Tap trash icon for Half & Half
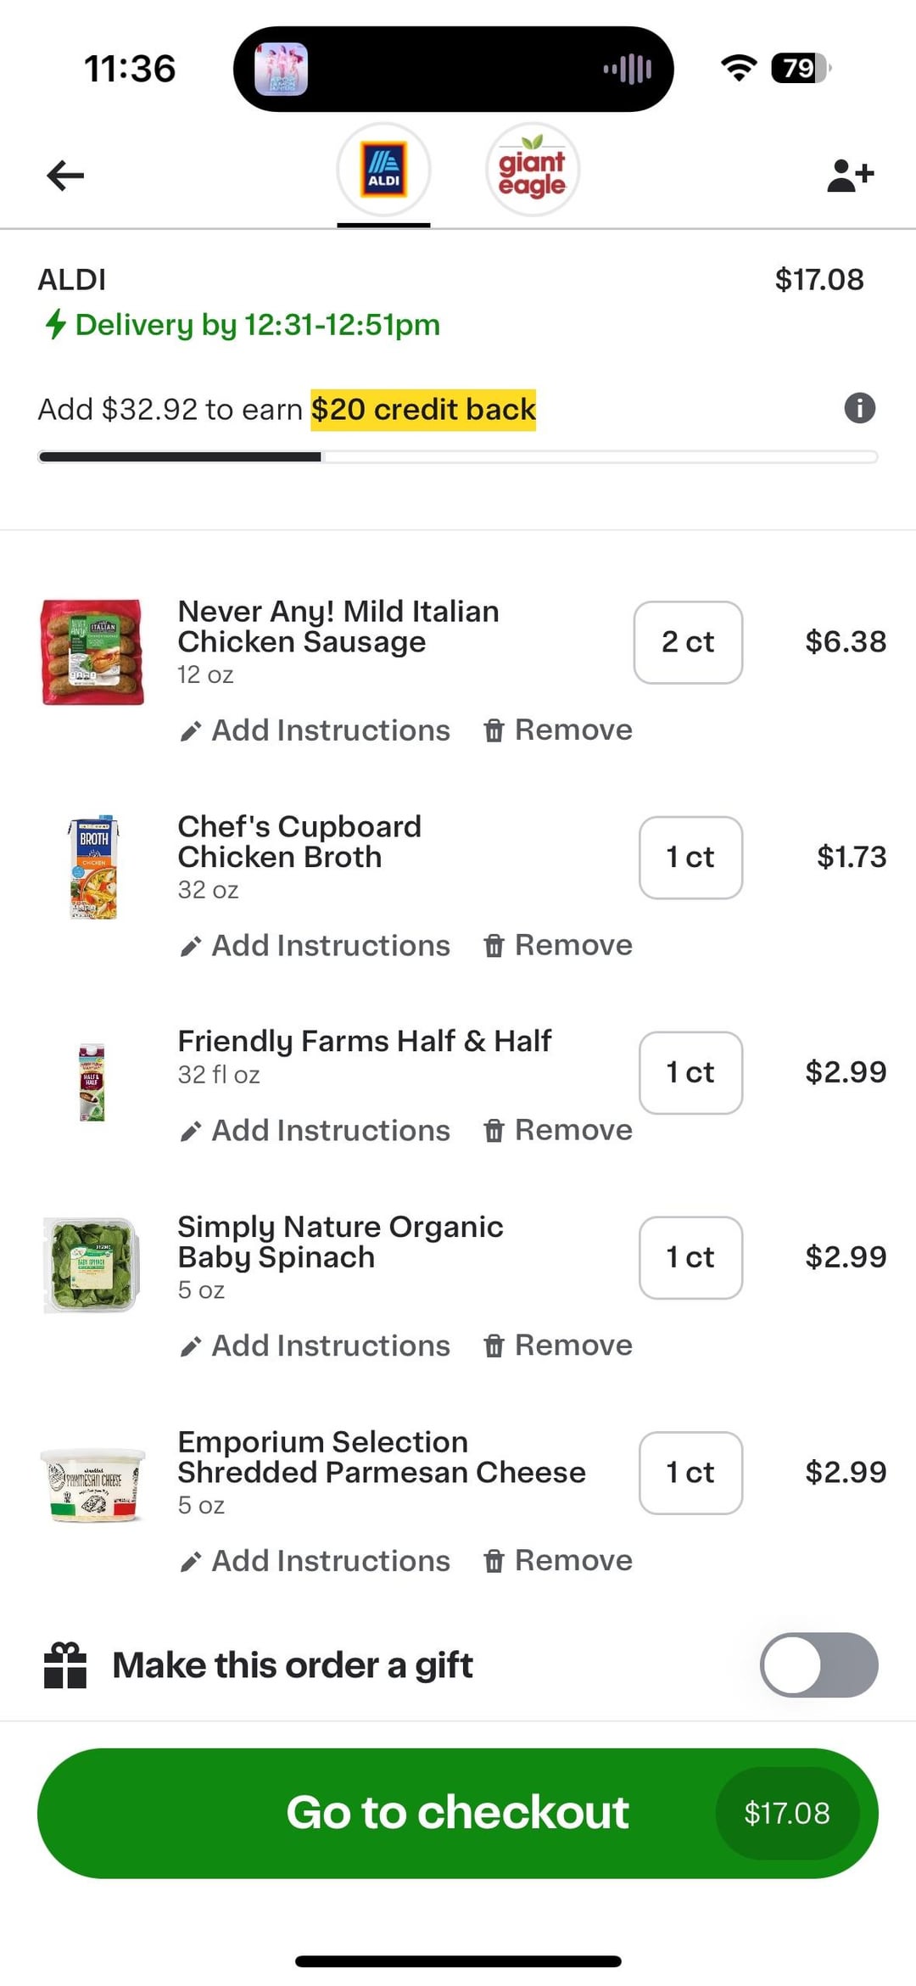 tap(494, 1131)
